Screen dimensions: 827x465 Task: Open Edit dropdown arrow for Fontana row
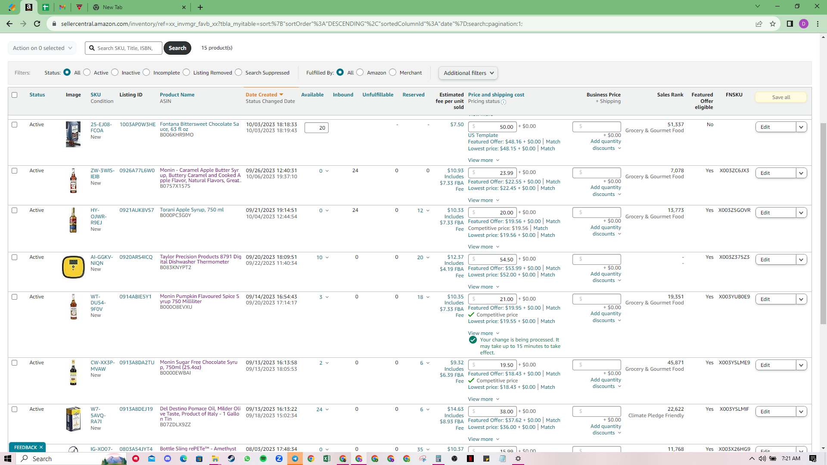click(x=801, y=127)
